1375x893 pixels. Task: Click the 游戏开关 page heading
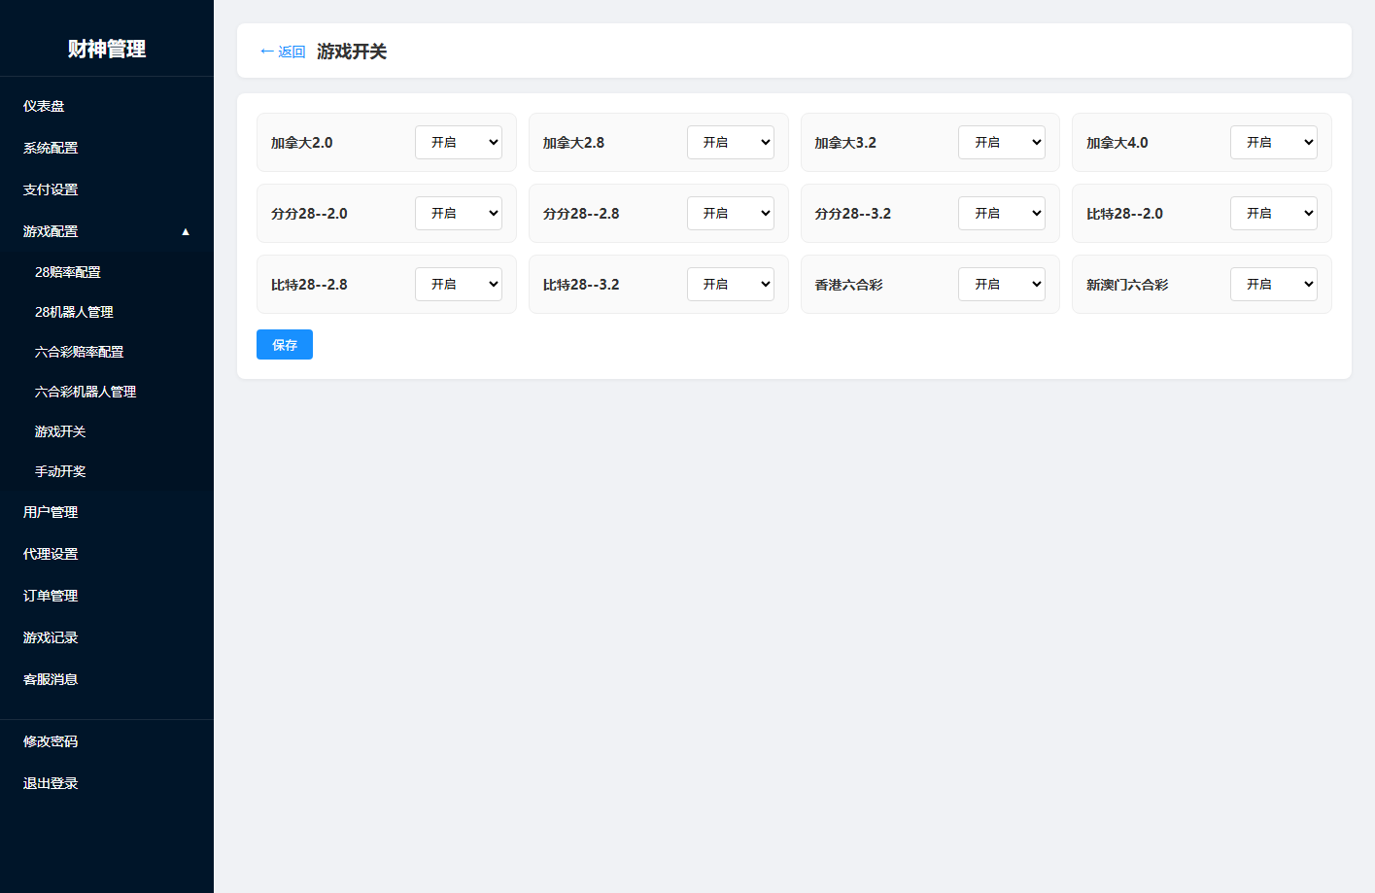tap(352, 52)
